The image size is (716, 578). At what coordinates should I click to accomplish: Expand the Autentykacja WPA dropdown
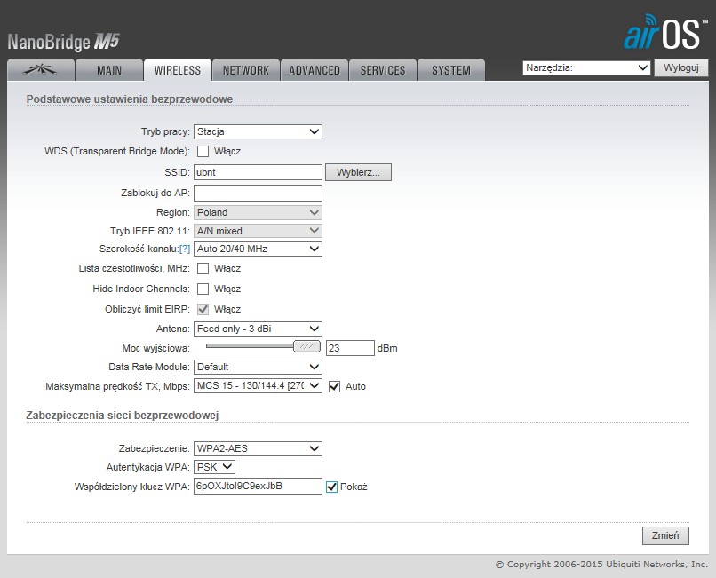click(215, 467)
